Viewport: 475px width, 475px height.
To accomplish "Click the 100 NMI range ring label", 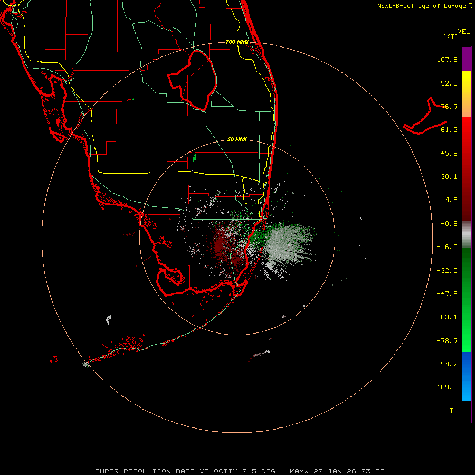I will point(237,42).
